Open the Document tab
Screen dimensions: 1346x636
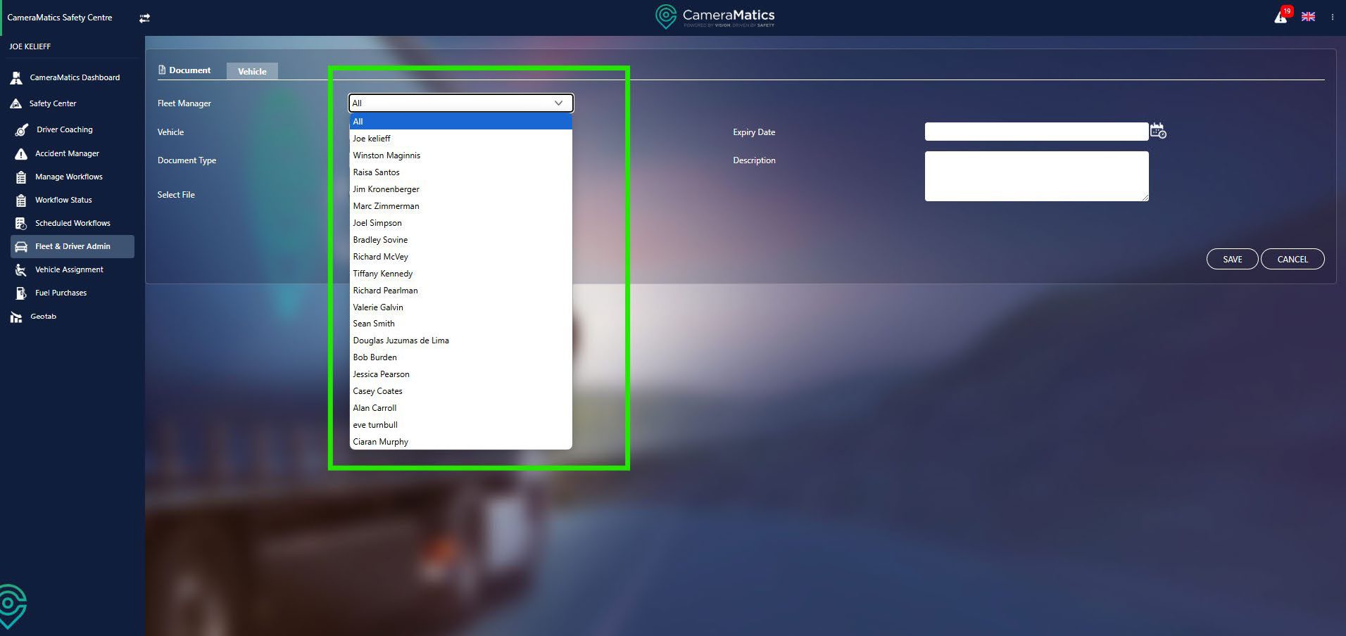(184, 70)
